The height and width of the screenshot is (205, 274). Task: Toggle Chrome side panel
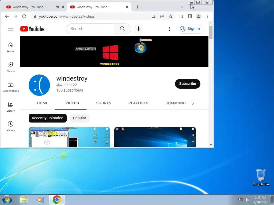click(190, 16)
